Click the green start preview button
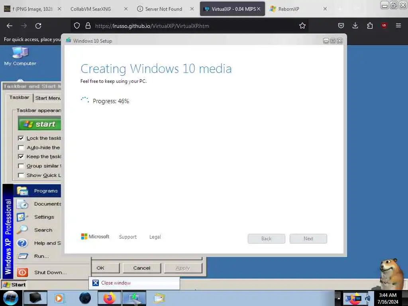Screen dimensions: 408x306 39,124
